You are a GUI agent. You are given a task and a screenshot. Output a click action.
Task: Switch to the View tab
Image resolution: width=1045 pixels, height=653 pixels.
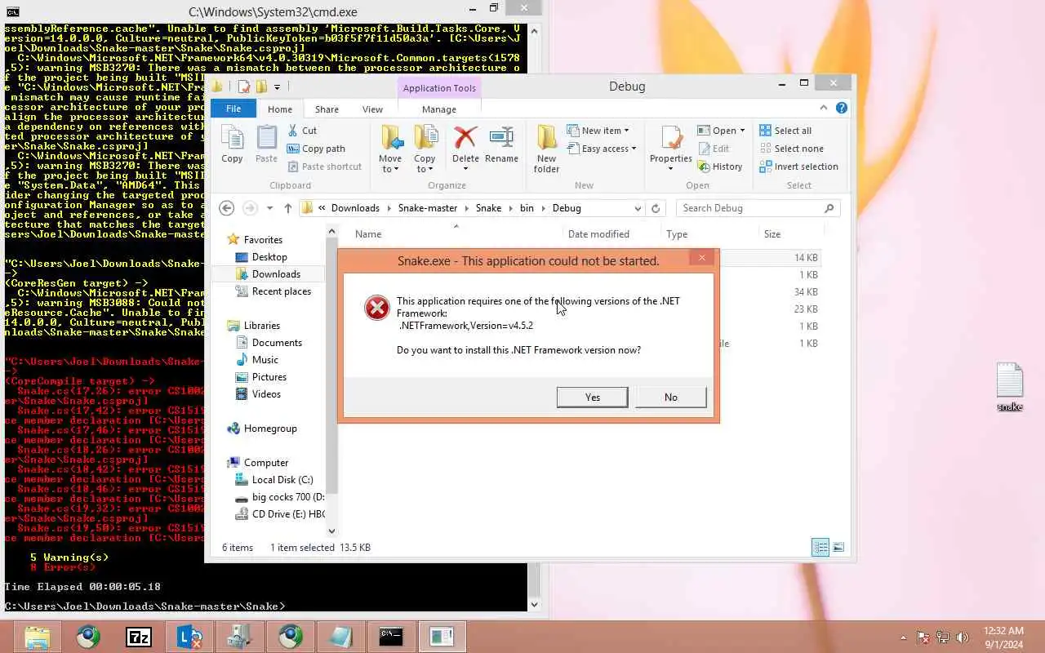click(372, 109)
